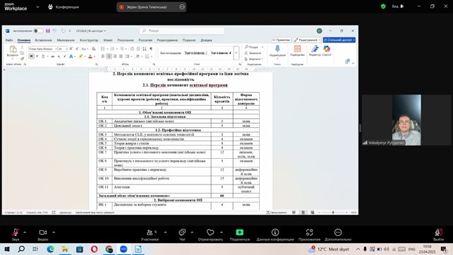Expand Zoom audio options arrow
The width and height of the screenshot is (453, 255).
coord(25,232)
